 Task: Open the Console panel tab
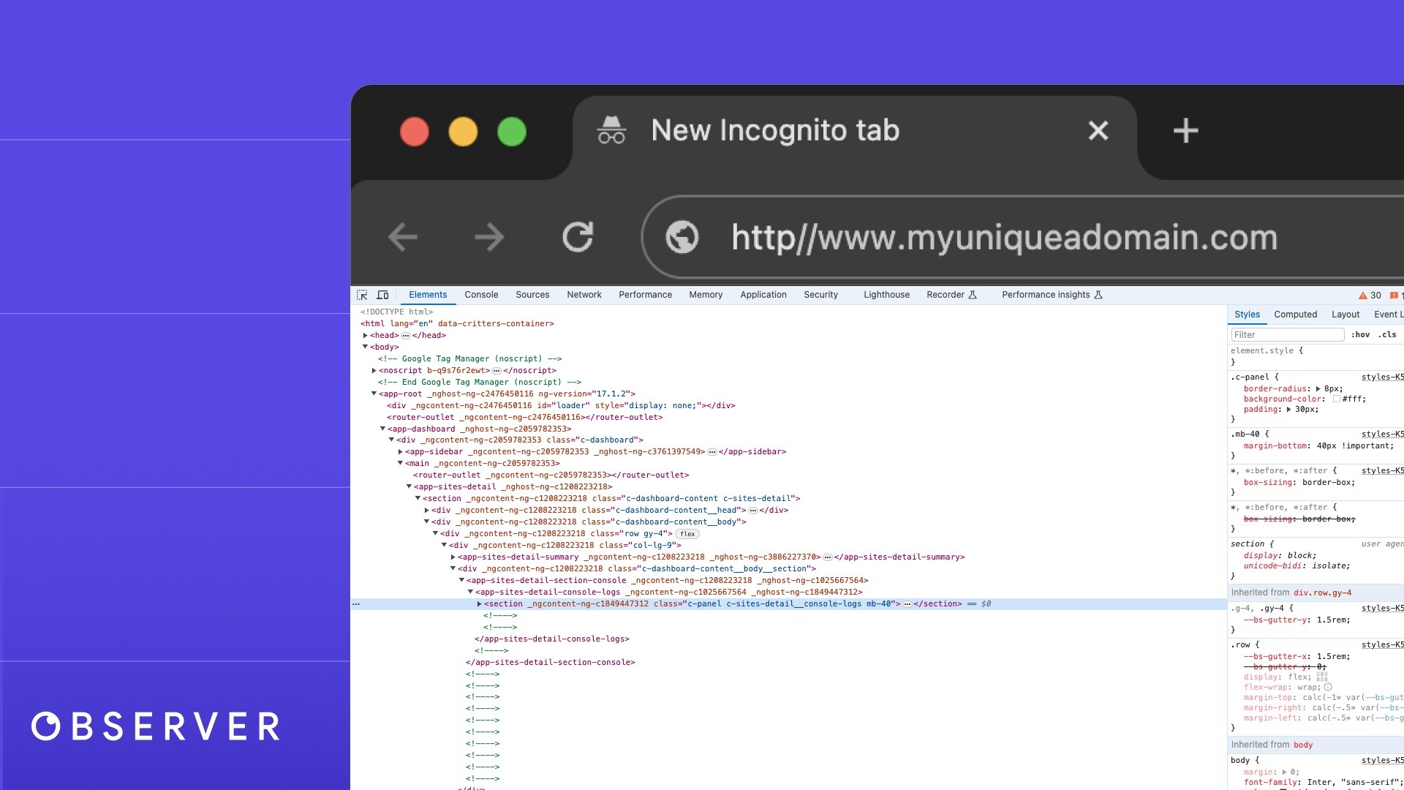(480, 294)
